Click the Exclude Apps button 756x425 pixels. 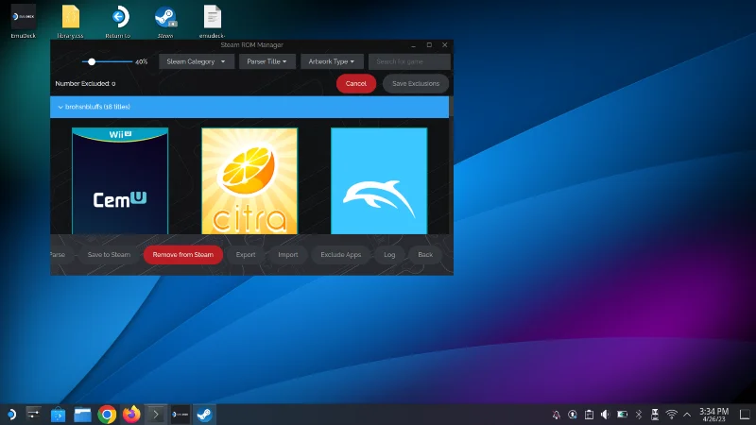pos(341,254)
